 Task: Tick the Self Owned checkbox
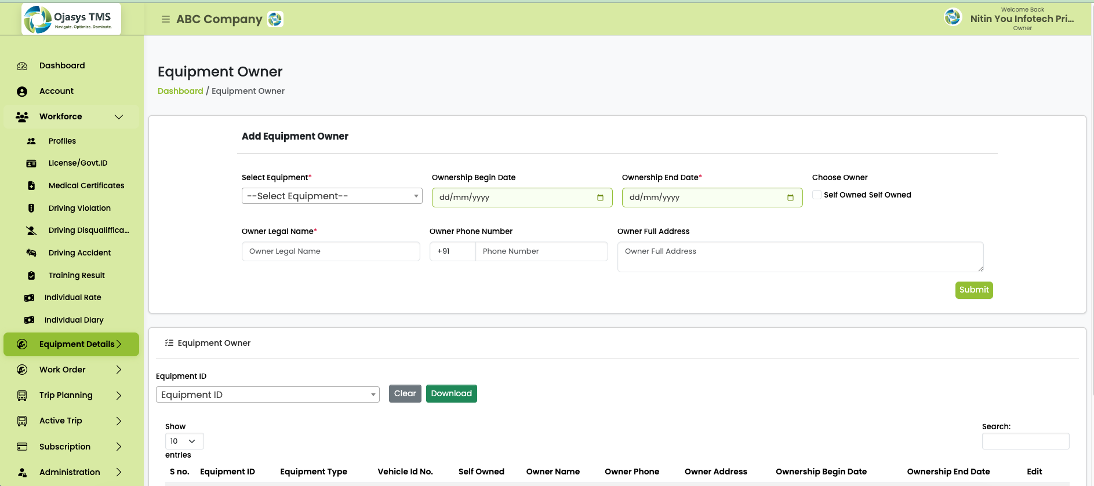[x=817, y=195]
